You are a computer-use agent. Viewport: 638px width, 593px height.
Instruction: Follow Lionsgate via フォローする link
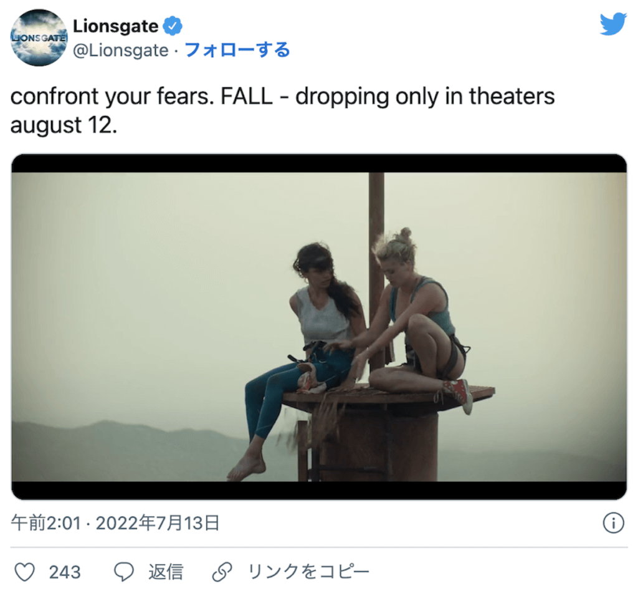[x=237, y=50]
